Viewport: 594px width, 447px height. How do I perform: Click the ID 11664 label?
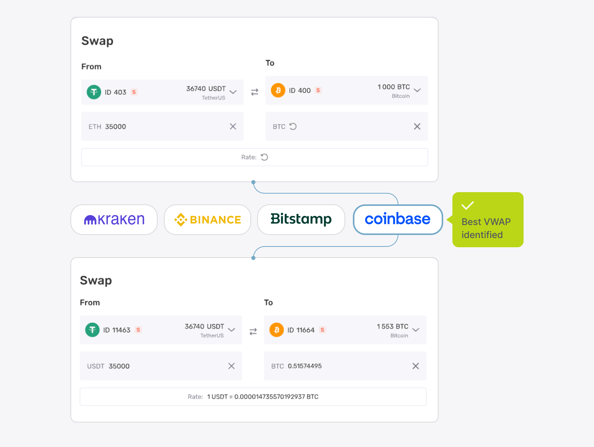click(301, 330)
